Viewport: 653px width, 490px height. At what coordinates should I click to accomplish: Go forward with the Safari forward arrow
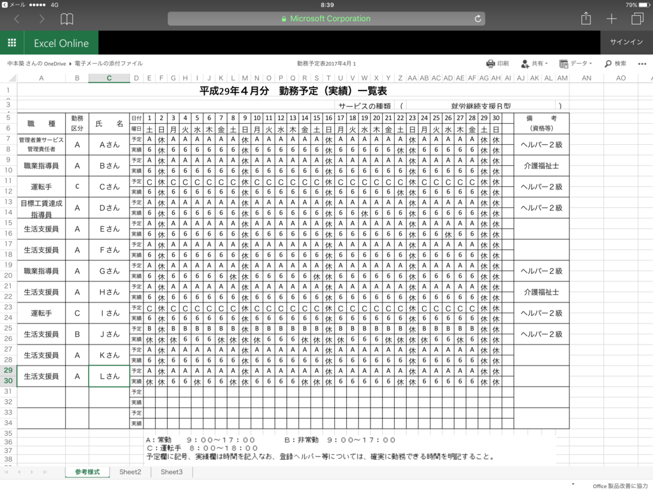(41, 19)
